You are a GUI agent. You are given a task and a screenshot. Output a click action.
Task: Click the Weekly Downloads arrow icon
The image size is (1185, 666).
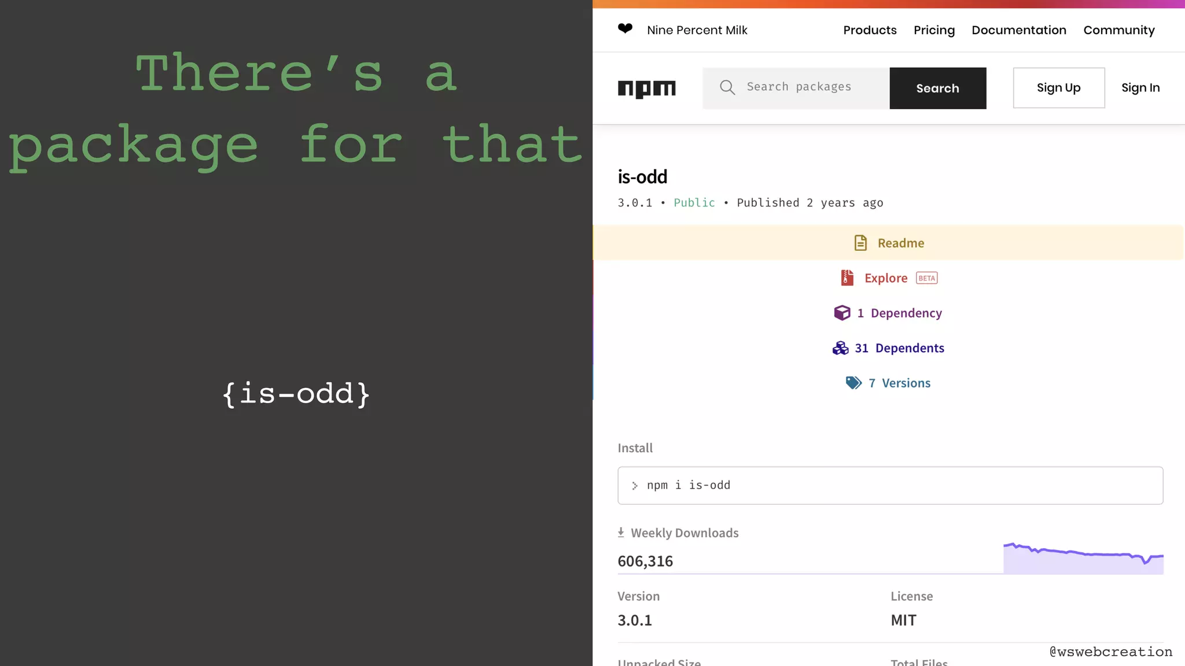pos(621,532)
